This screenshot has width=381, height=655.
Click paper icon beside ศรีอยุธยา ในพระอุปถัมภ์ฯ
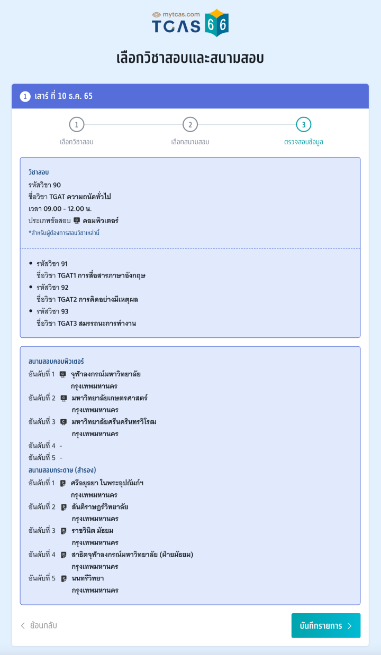63,483
